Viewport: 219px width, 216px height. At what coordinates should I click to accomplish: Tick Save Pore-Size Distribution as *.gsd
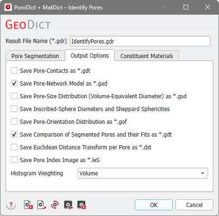pos(14,96)
